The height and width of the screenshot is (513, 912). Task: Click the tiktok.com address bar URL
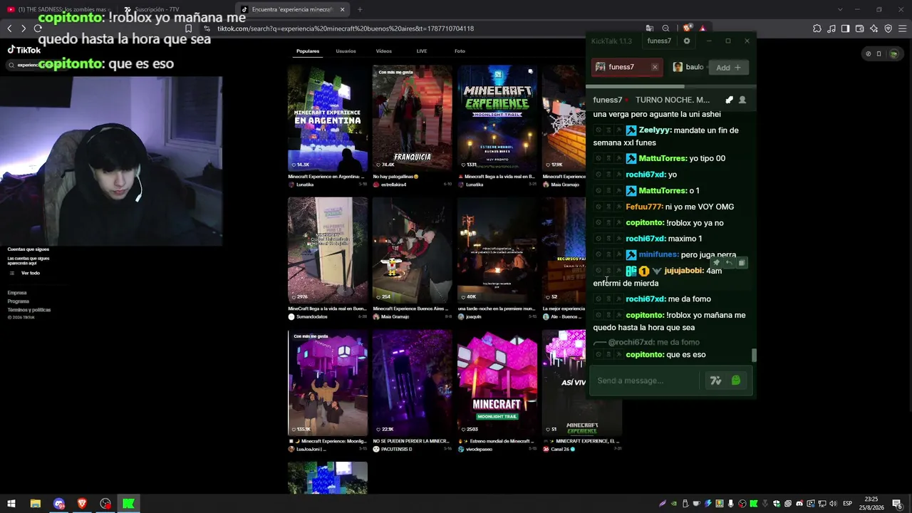tap(346, 28)
